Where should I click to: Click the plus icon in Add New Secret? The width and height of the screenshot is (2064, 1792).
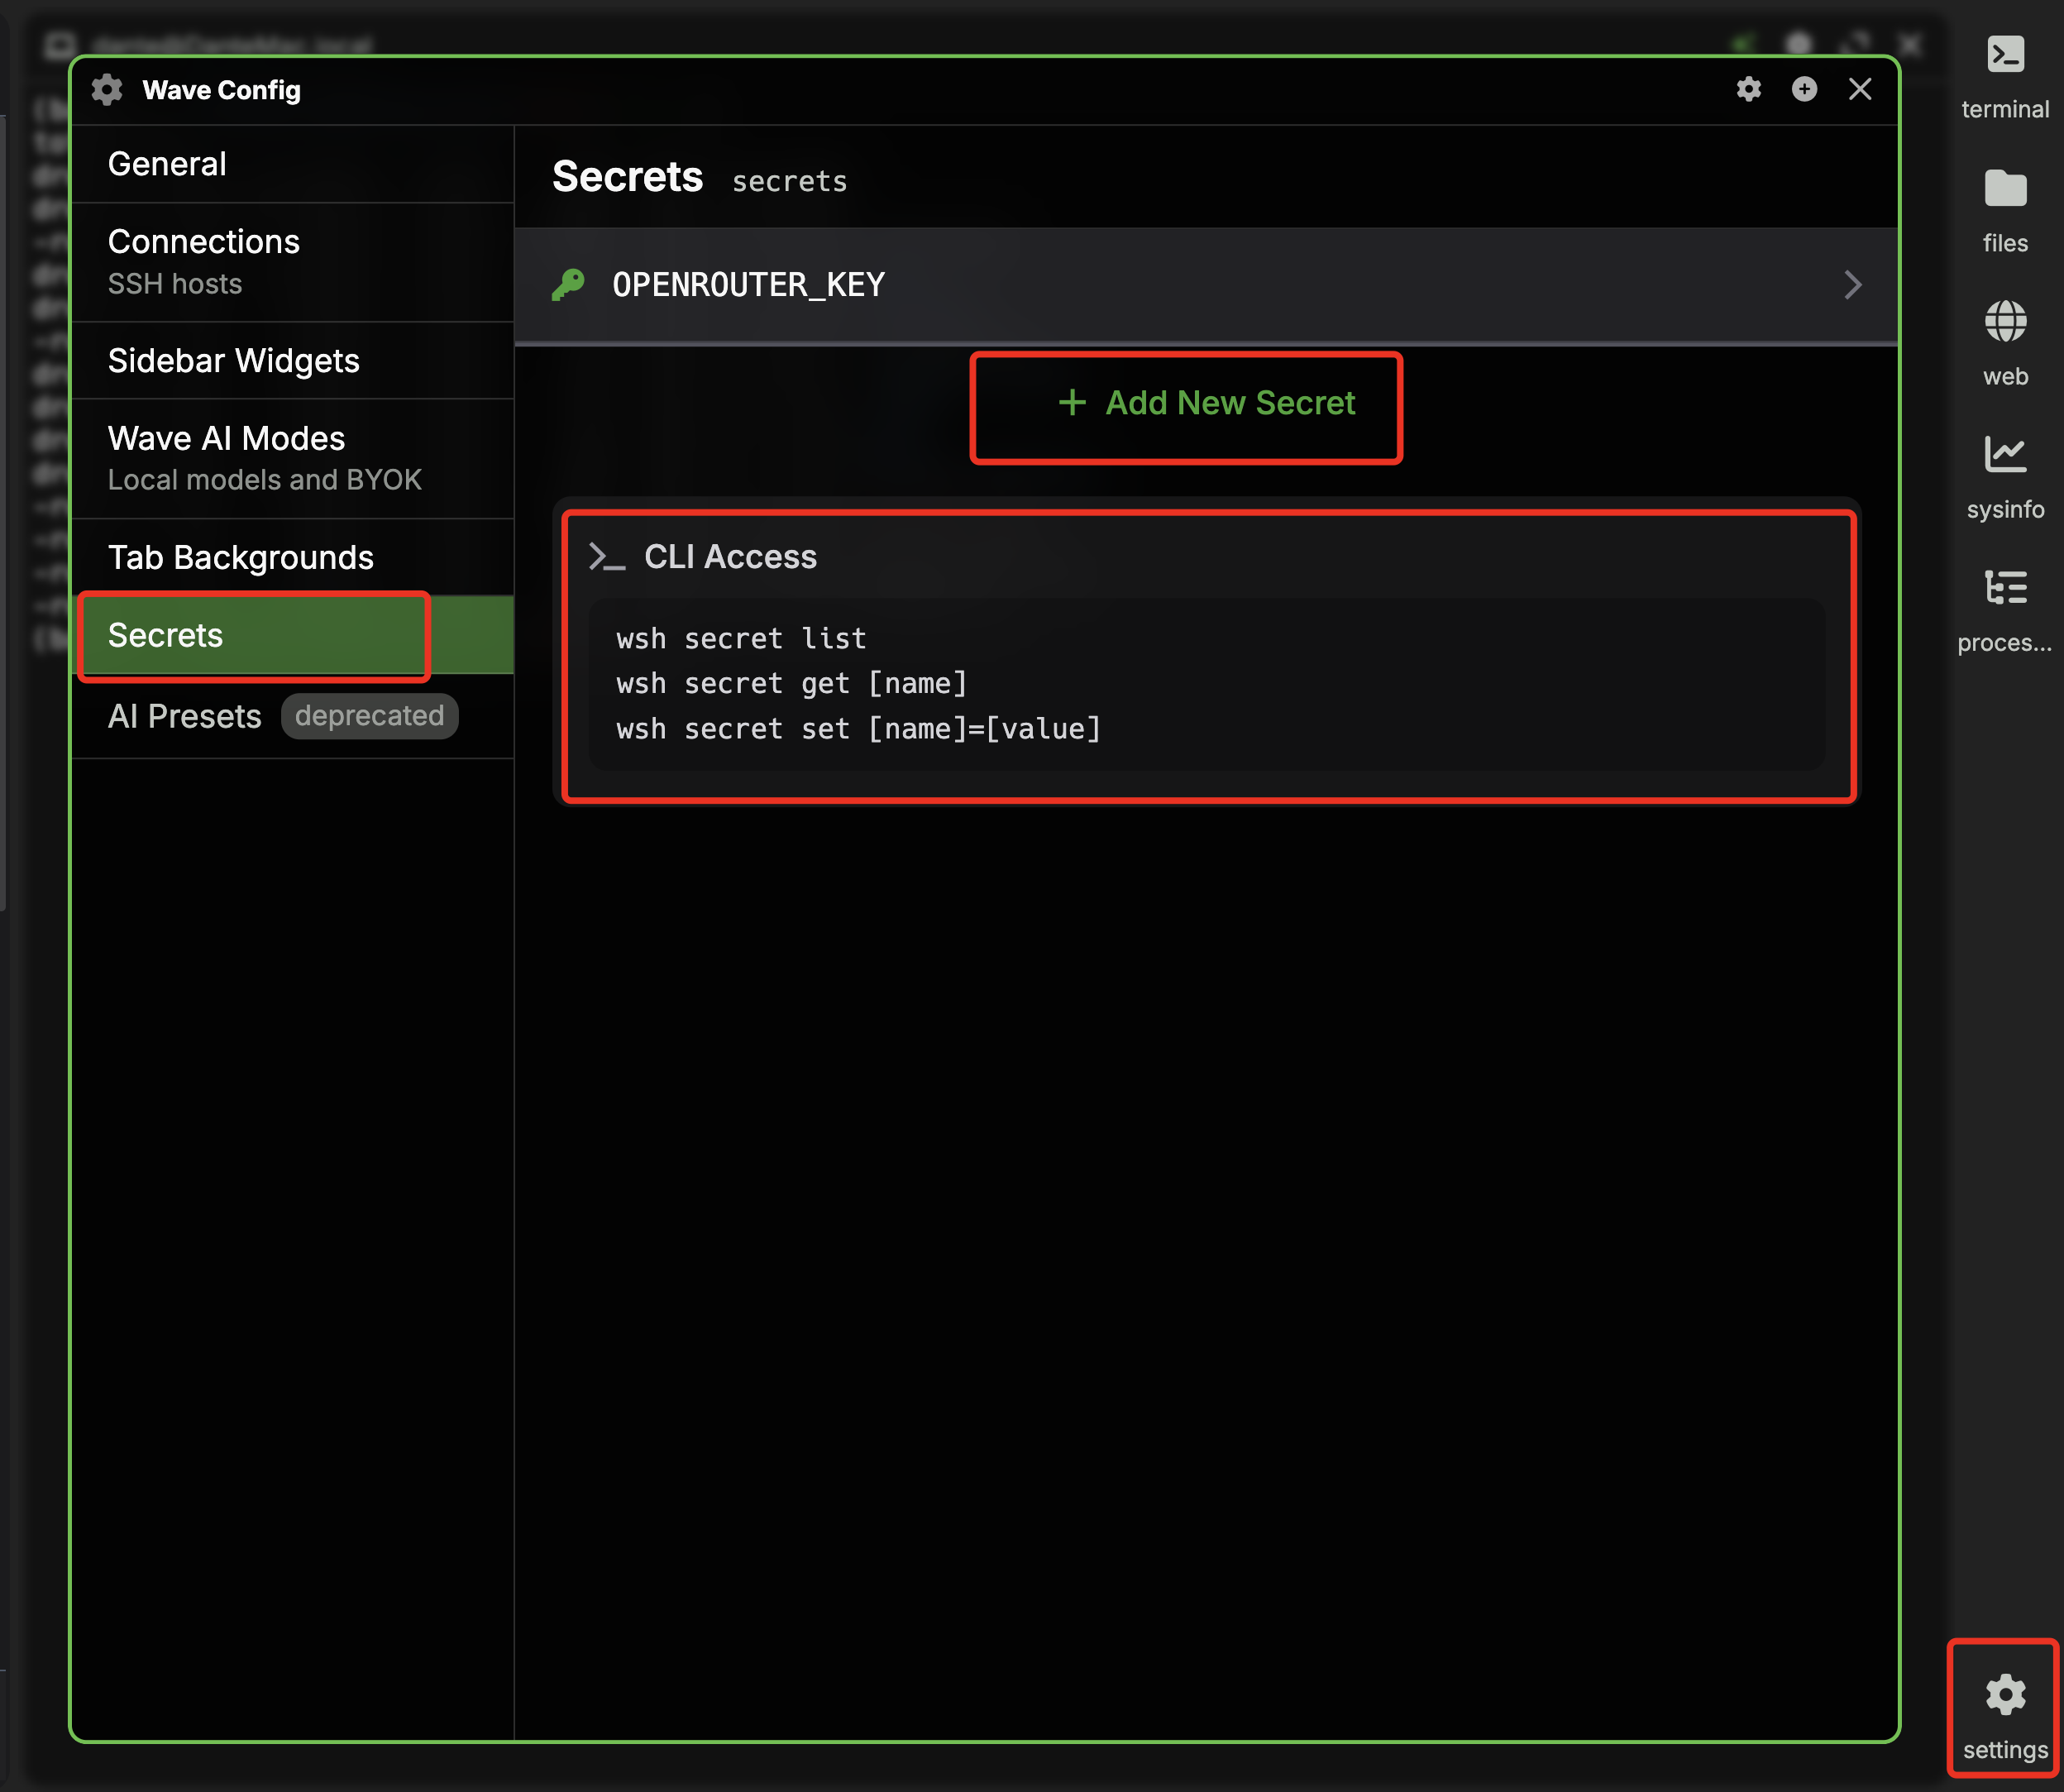pos(1072,402)
